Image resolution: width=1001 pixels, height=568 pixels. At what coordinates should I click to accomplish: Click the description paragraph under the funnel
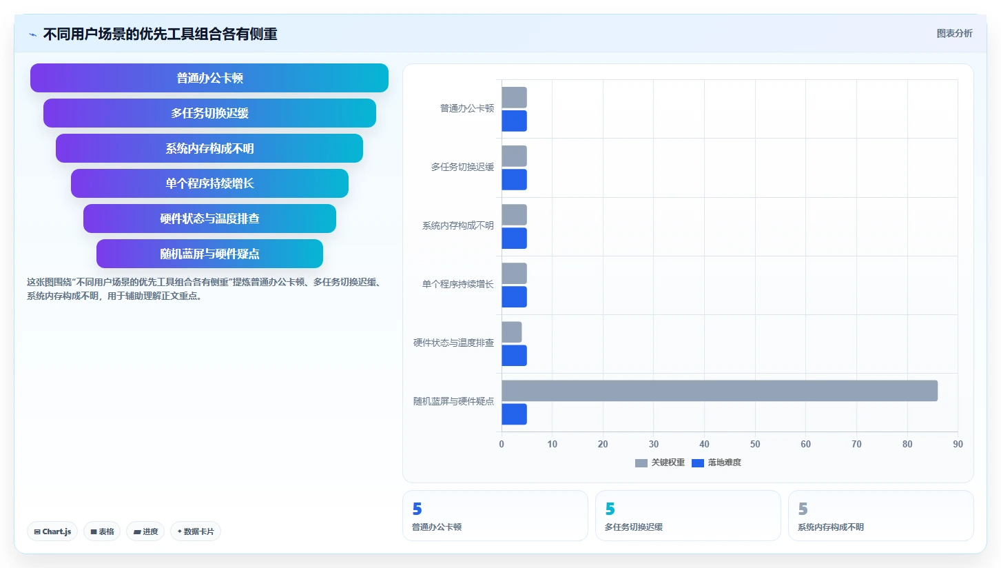pos(204,290)
